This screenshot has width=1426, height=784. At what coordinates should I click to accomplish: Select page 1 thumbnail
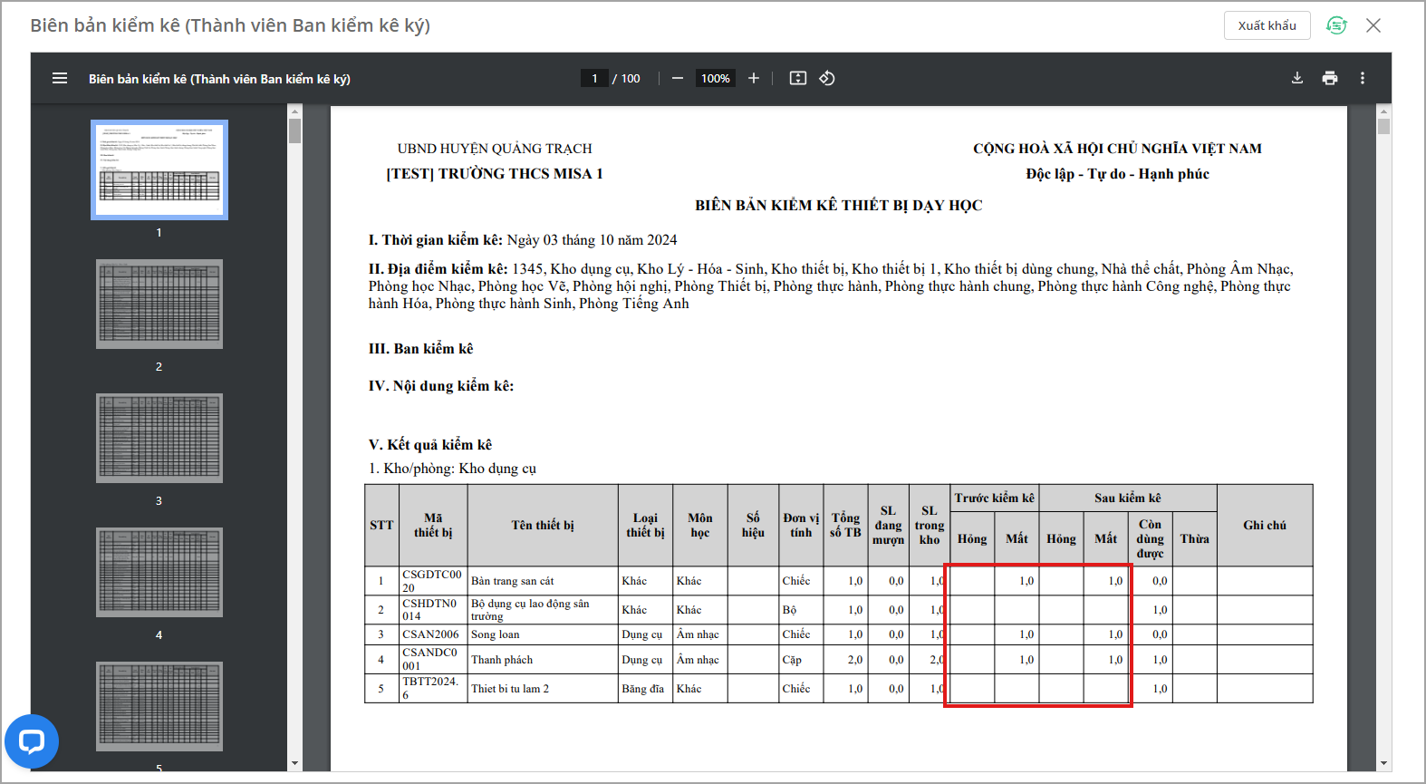[159, 169]
